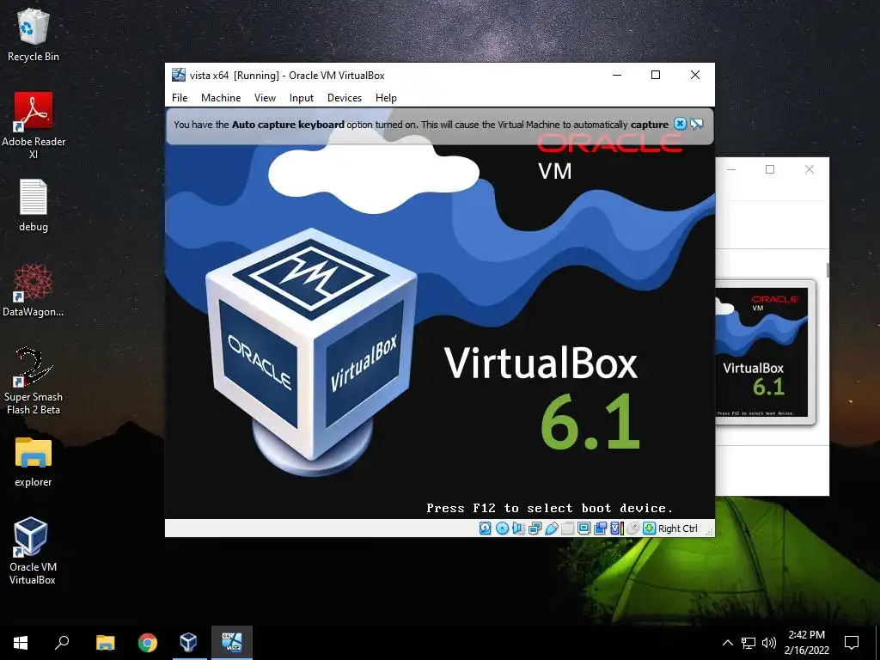Open the Devices menu

click(344, 98)
